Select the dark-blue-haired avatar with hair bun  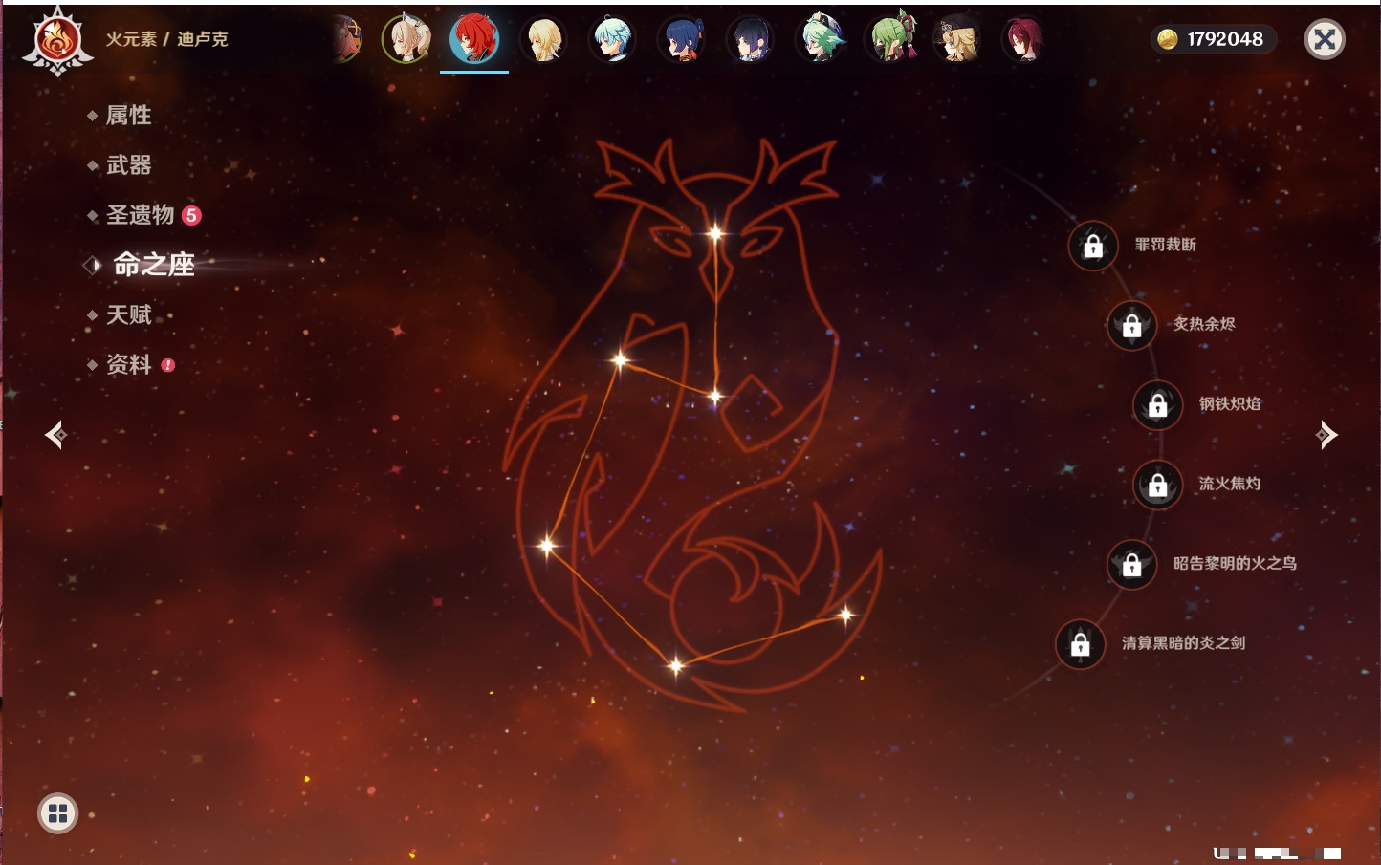[x=681, y=39]
